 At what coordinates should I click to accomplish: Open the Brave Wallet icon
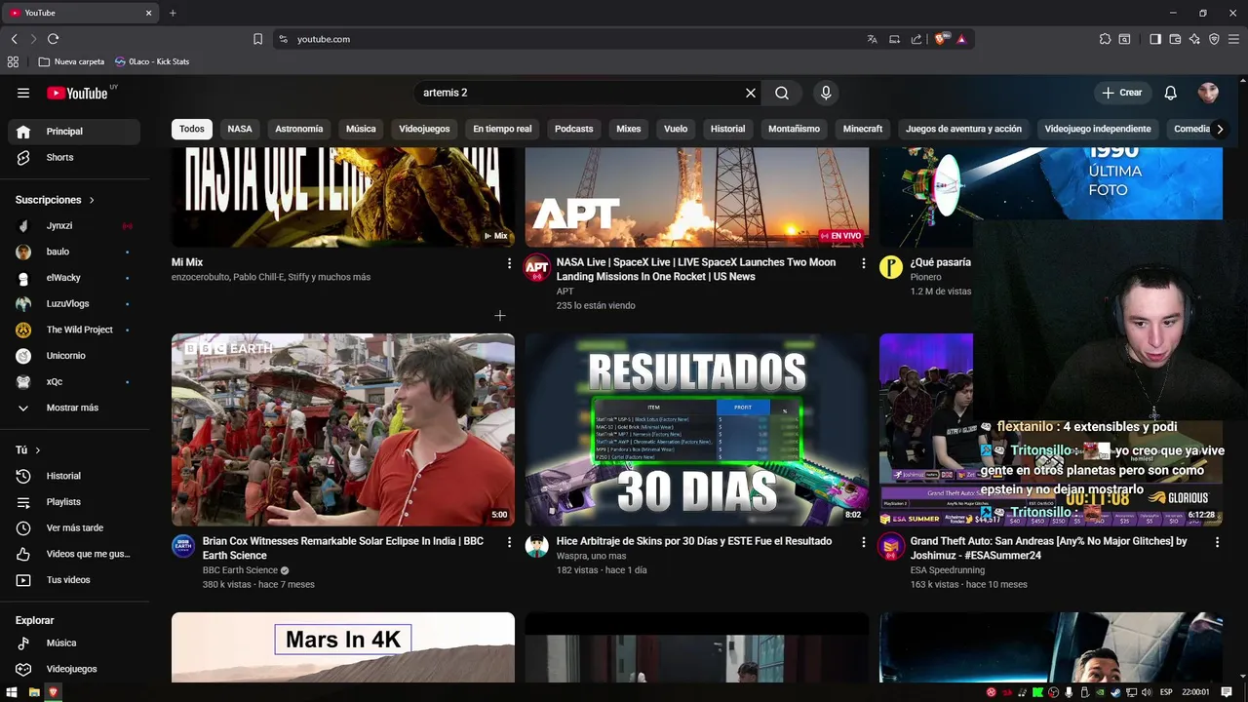click(x=1175, y=39)
